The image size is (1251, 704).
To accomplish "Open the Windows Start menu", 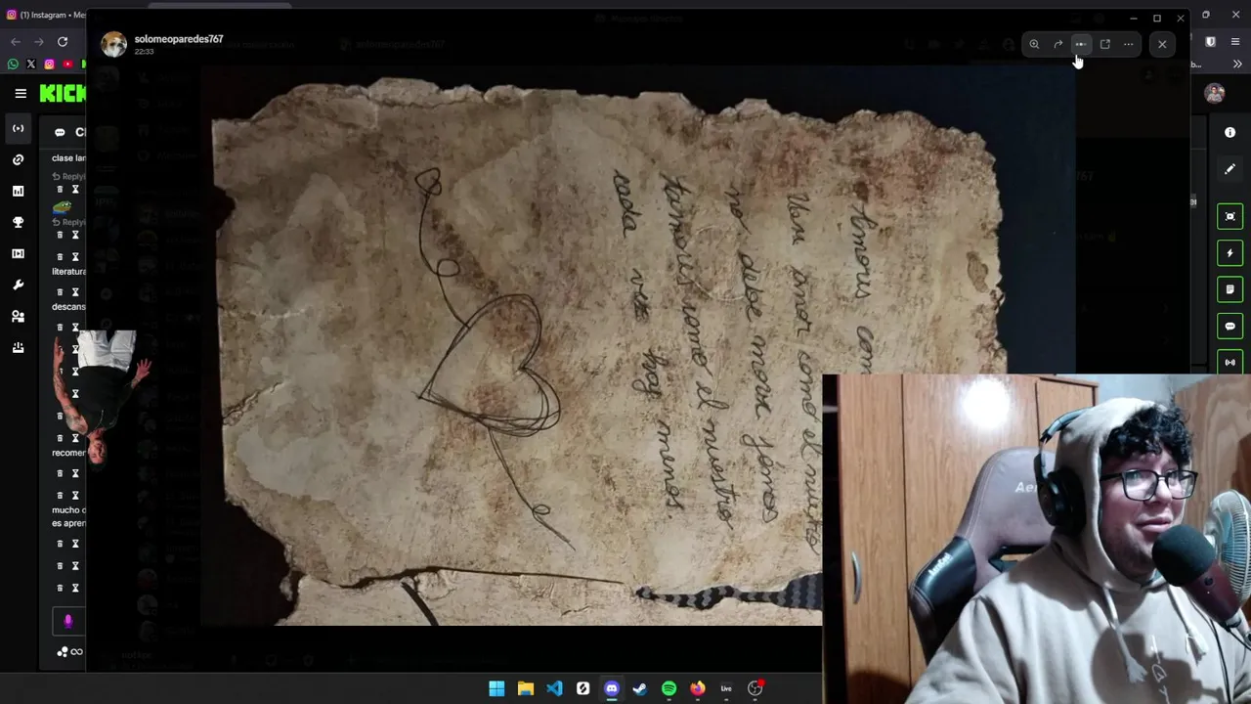I will pos(496,688).
